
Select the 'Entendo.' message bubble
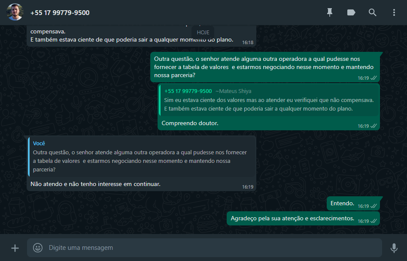pos(353,204)
